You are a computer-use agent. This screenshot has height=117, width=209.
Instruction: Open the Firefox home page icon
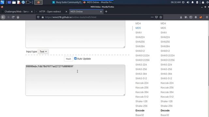pos(18,17)
